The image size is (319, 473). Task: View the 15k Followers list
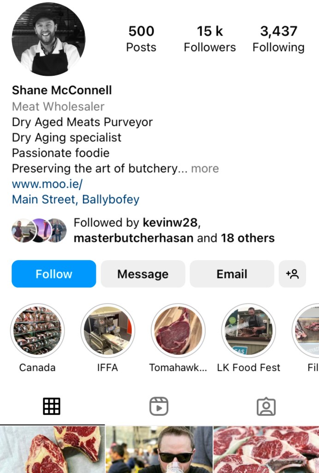(210, 39)
